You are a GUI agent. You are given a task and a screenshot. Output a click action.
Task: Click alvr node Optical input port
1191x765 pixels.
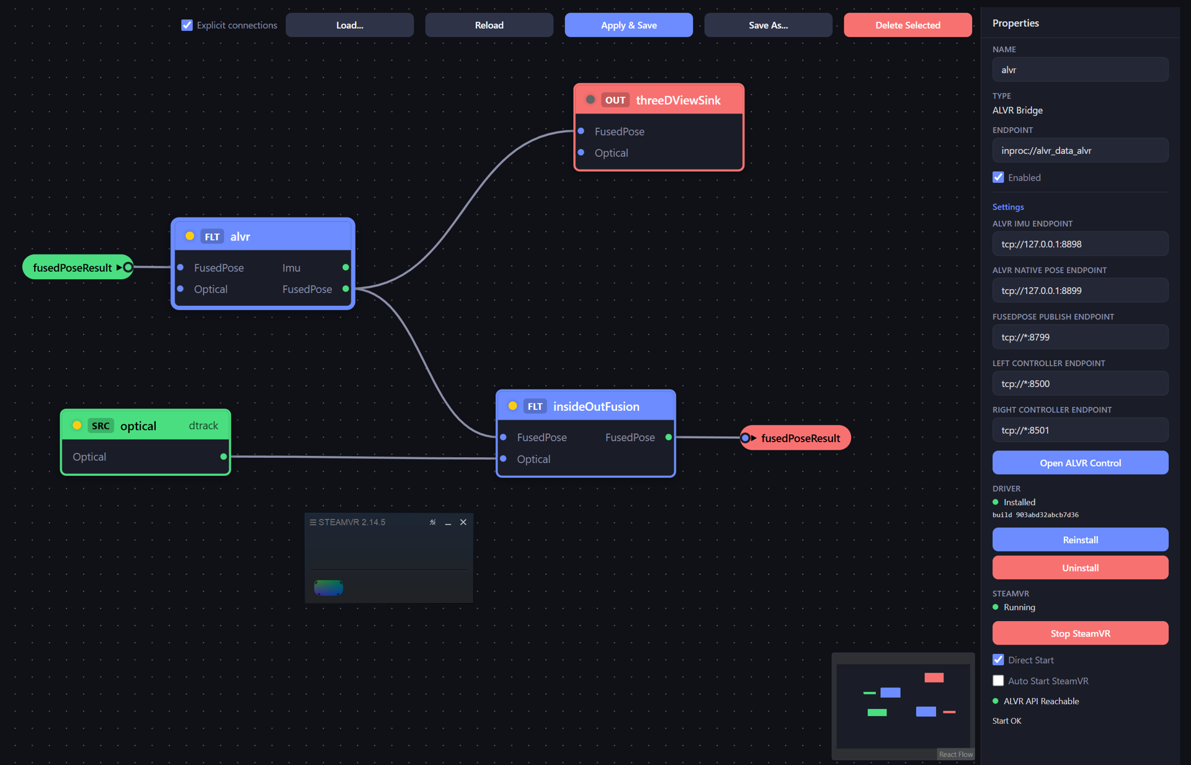[x=181, y=289]
